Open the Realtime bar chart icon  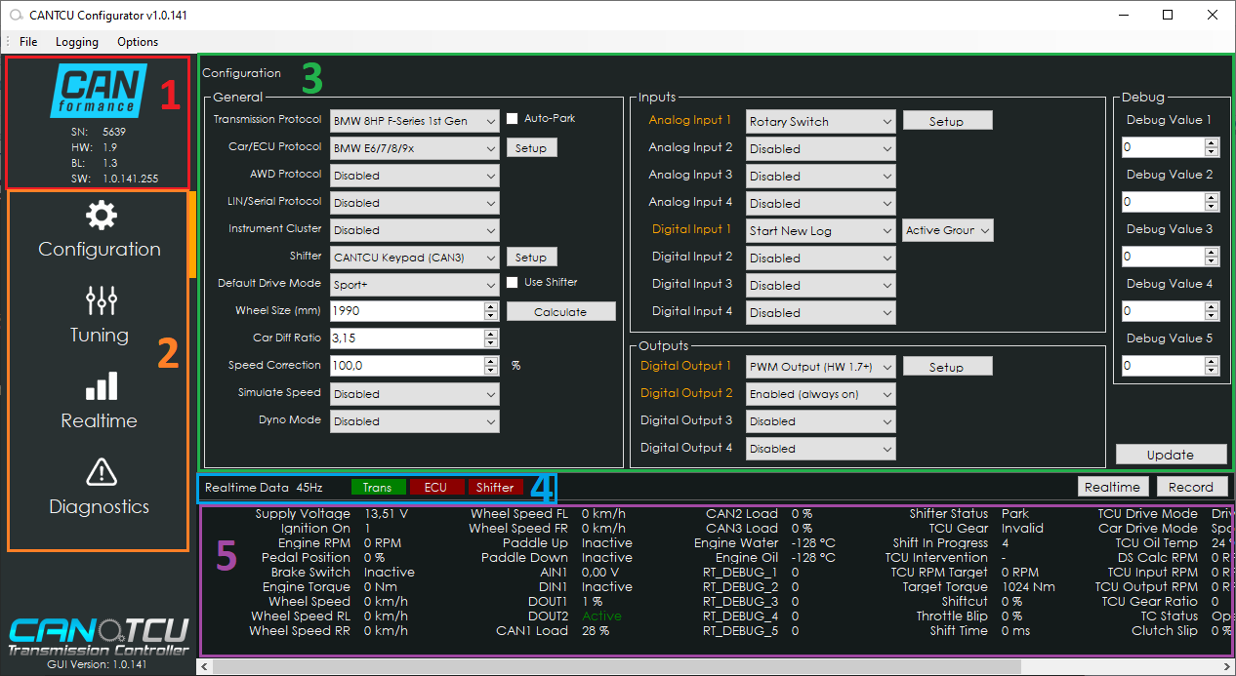click(100, 386)
